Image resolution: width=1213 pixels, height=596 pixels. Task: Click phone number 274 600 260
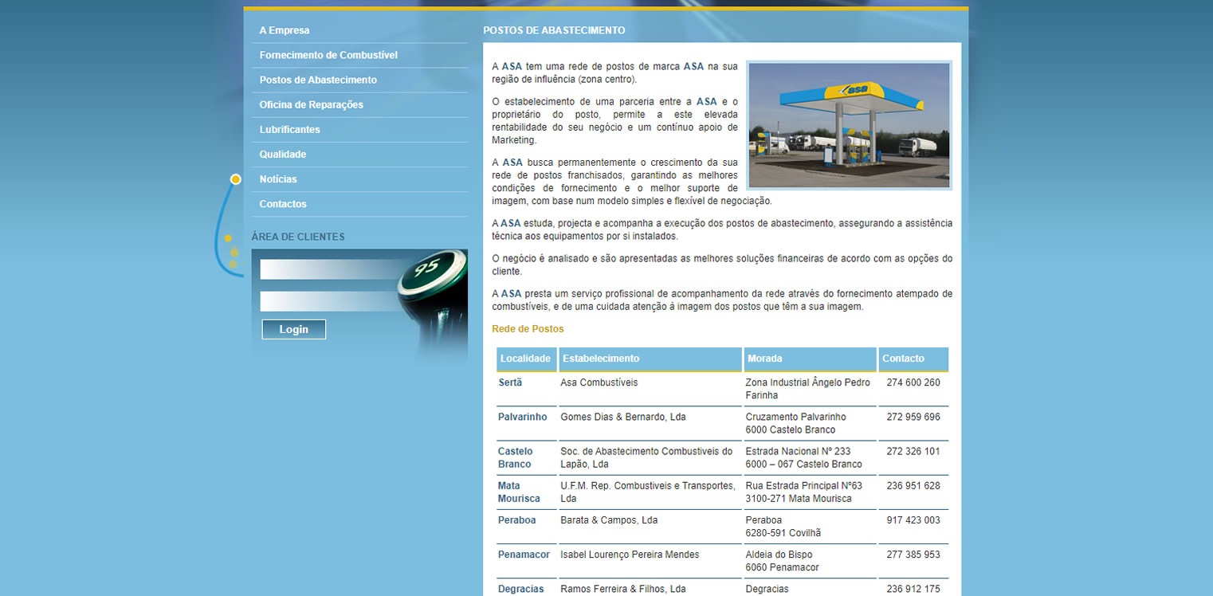pyautogui.click(x=913, y=382)
